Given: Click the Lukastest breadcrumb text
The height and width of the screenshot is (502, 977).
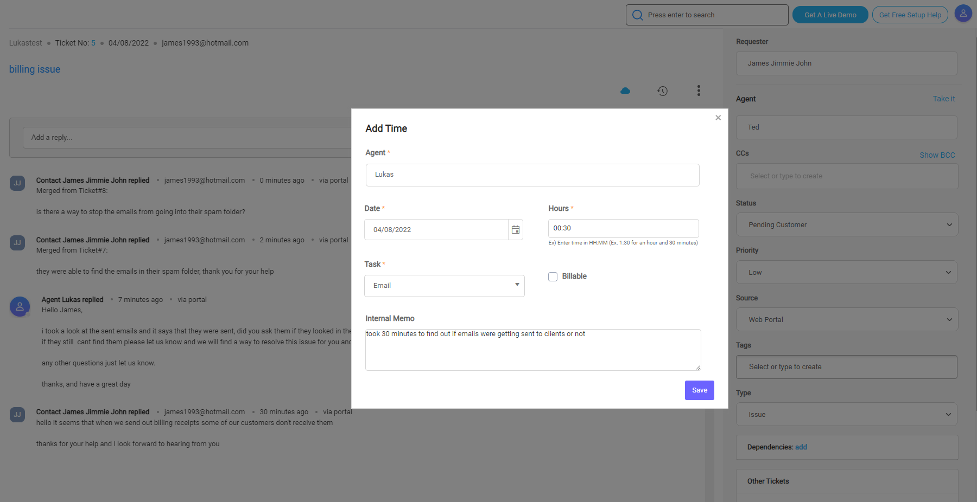Looking at the screenshot, I should 26,43.
